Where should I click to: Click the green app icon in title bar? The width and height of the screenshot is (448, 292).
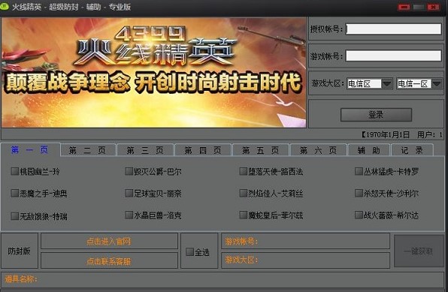click(4, 6)
